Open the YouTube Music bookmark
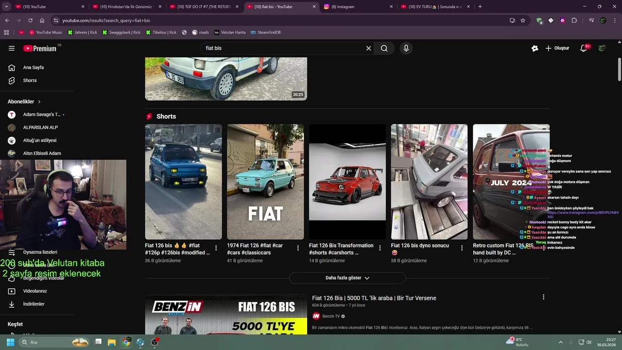 point(46,33)
